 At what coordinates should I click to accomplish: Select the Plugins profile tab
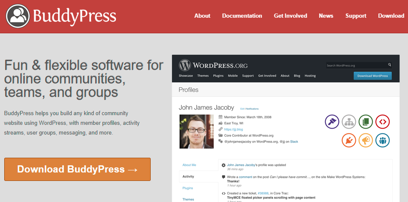pos(187,188)
